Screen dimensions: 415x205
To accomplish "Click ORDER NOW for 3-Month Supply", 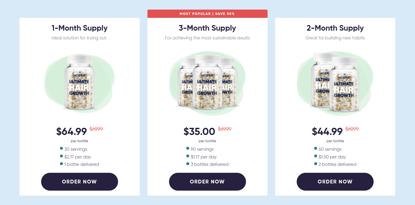I will coord(207,182).
